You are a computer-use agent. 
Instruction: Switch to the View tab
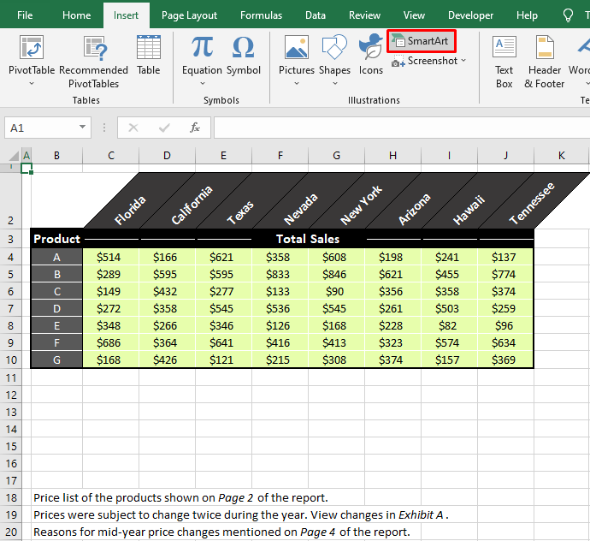(414, 15)
